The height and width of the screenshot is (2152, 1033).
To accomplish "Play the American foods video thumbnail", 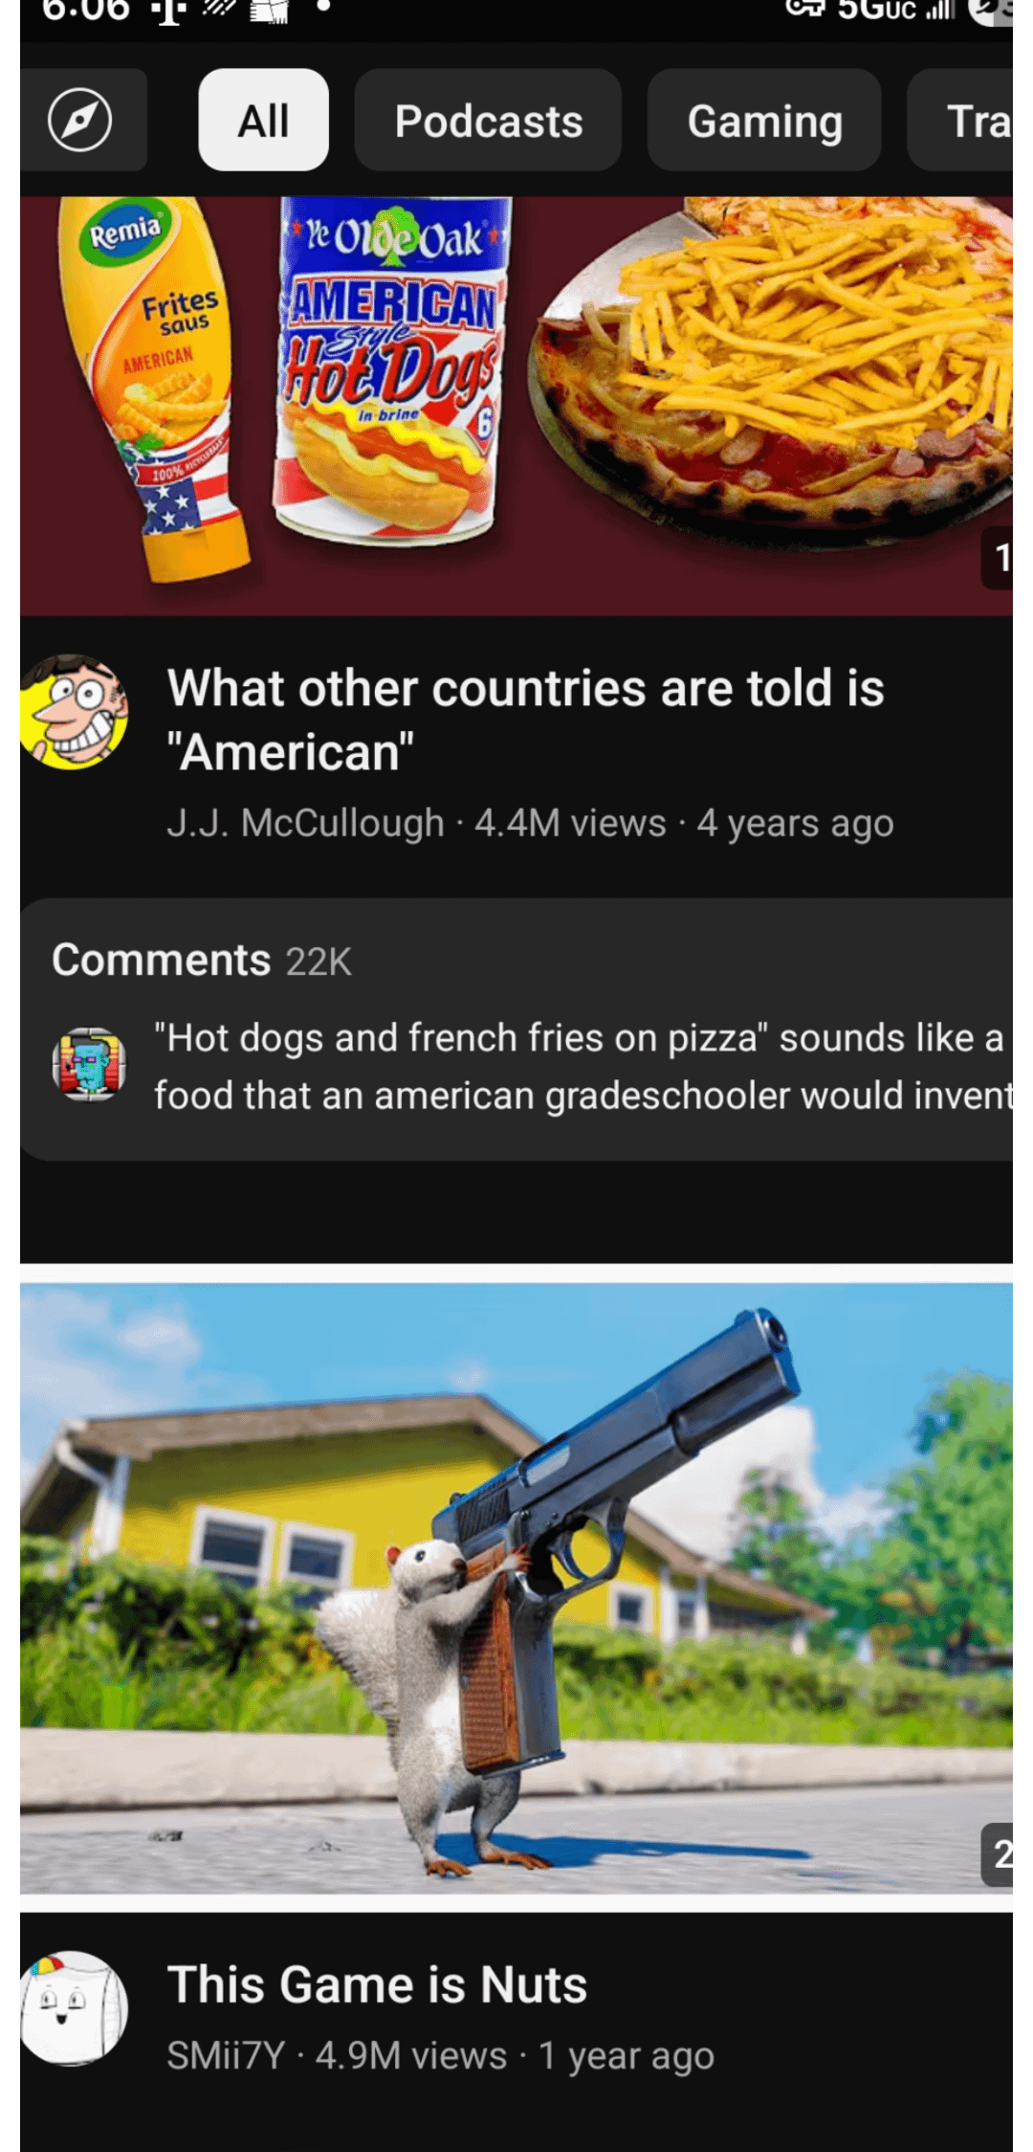I will click(x=516, y=406).
